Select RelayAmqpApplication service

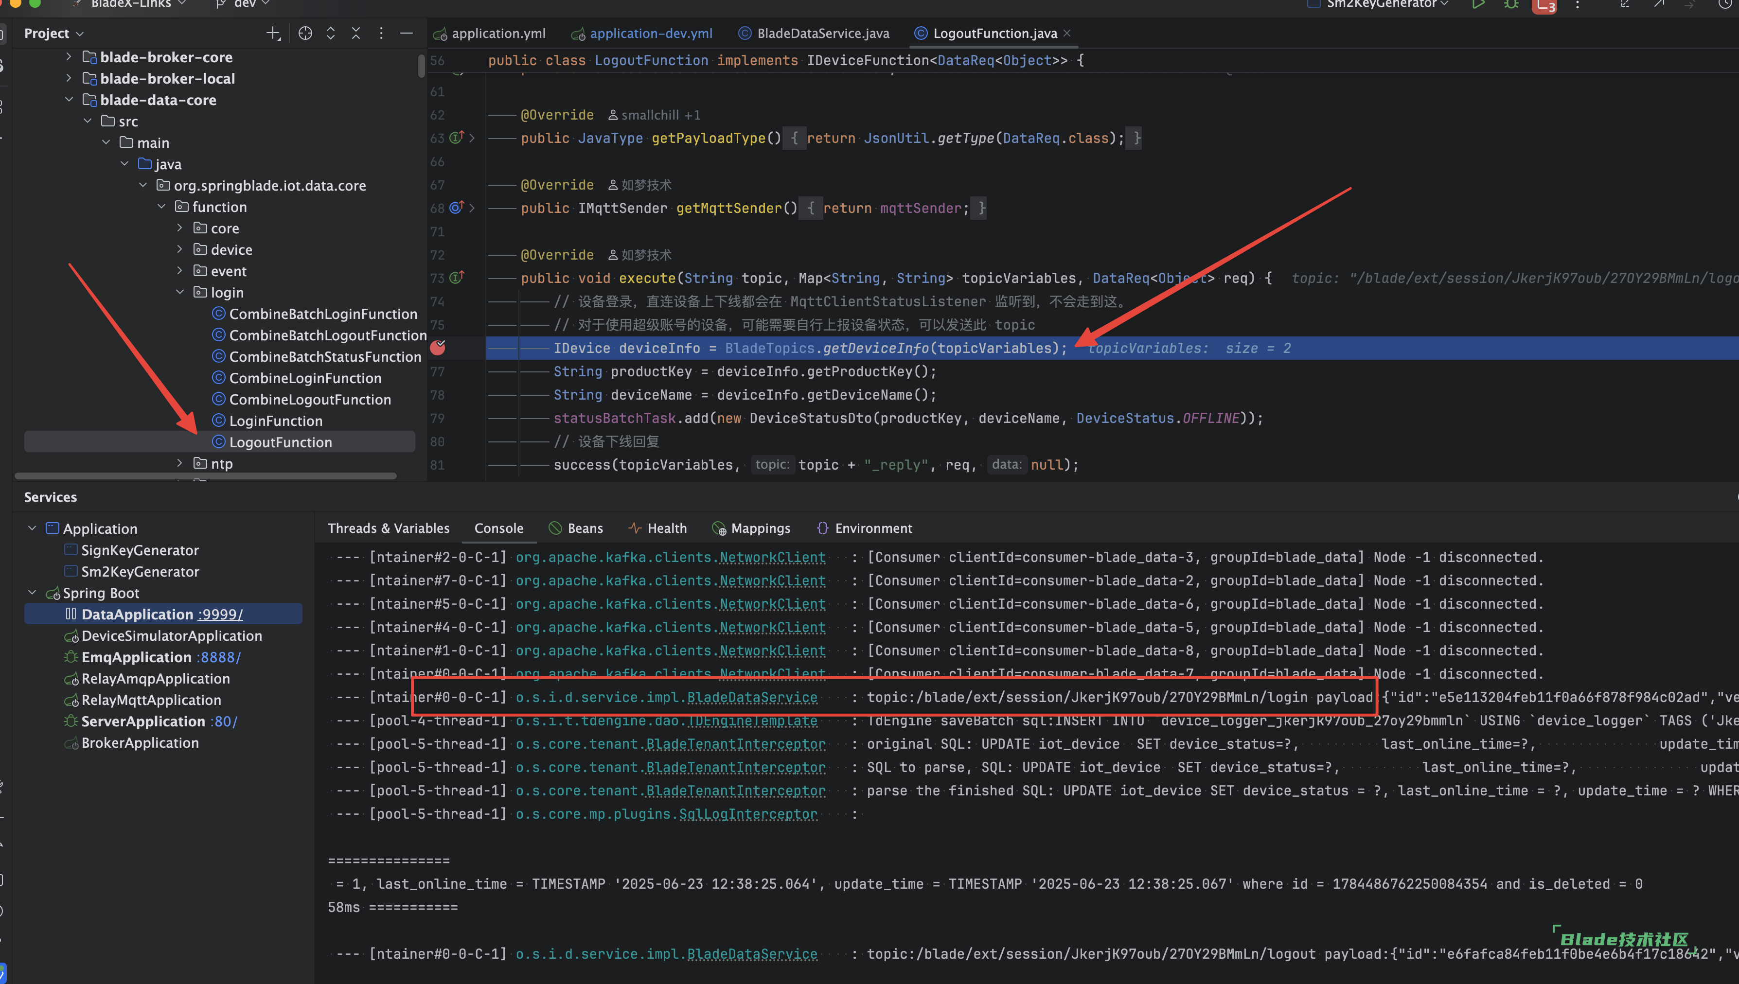[147, 679]
